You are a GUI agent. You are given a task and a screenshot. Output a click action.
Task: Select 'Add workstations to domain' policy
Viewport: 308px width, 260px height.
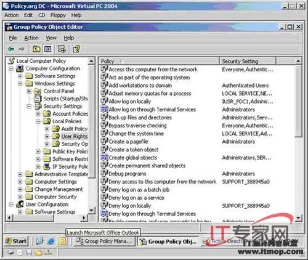[140, 86]
